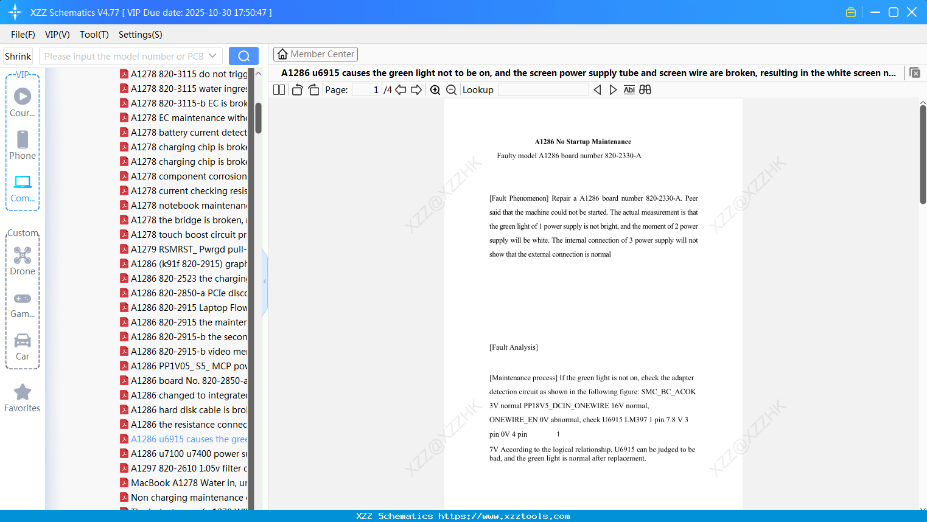Screen dimensions: 927x522
Task: Rotate the page clockwise
Action: click(x=313, y=89)
